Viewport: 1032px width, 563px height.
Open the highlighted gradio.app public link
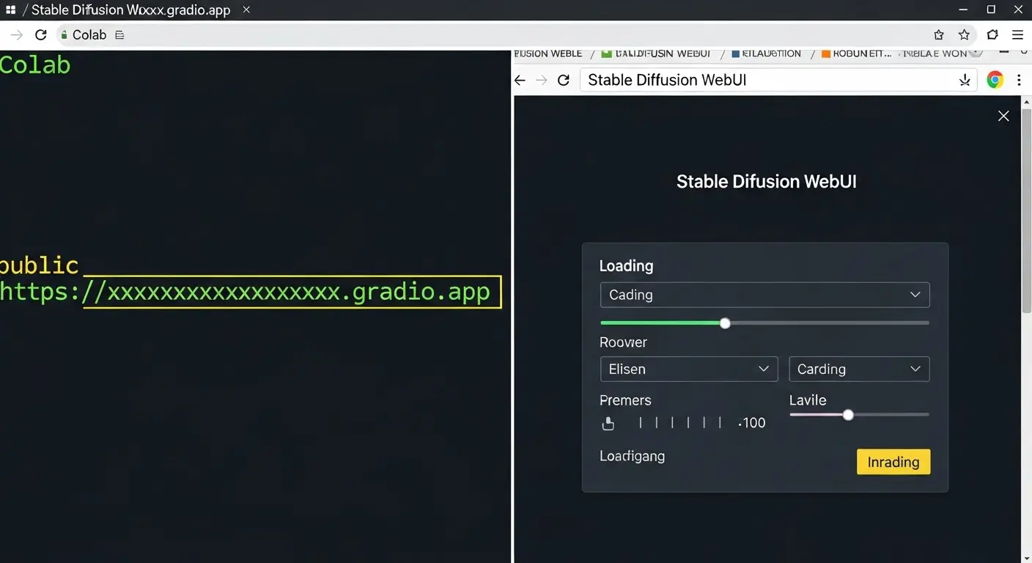tap(292, 292)
